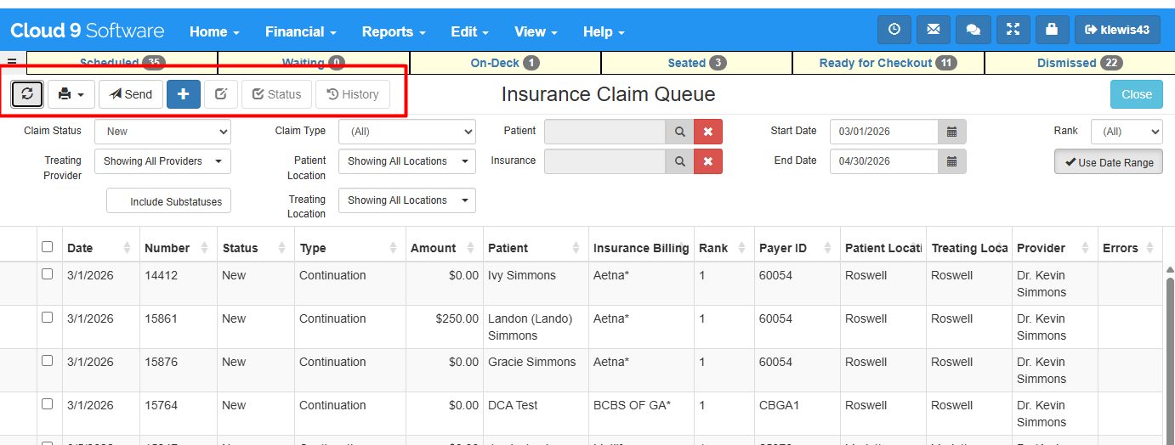The width and height of the screenshot is (1175, 445).
Task: Click the refresh queue icon
Action: click(x=27, y=94)
